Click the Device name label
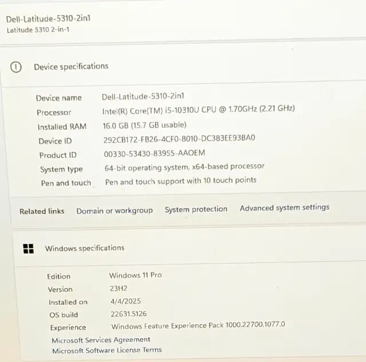 [x=59, y=98]
